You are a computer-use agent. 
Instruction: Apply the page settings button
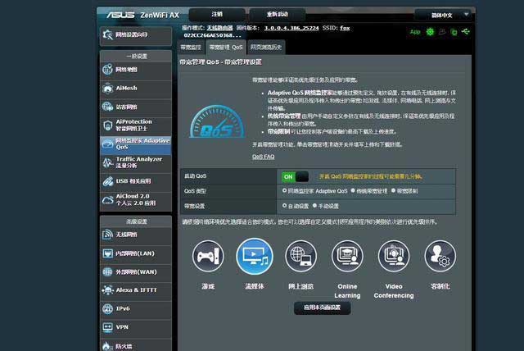[322, 308]
